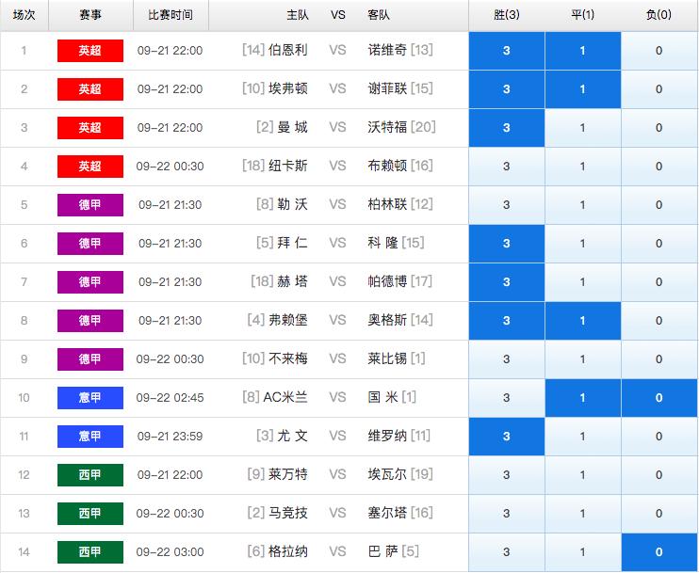Toggle win (3) for 赫塔 vs 帕德博

coord(507,282)
